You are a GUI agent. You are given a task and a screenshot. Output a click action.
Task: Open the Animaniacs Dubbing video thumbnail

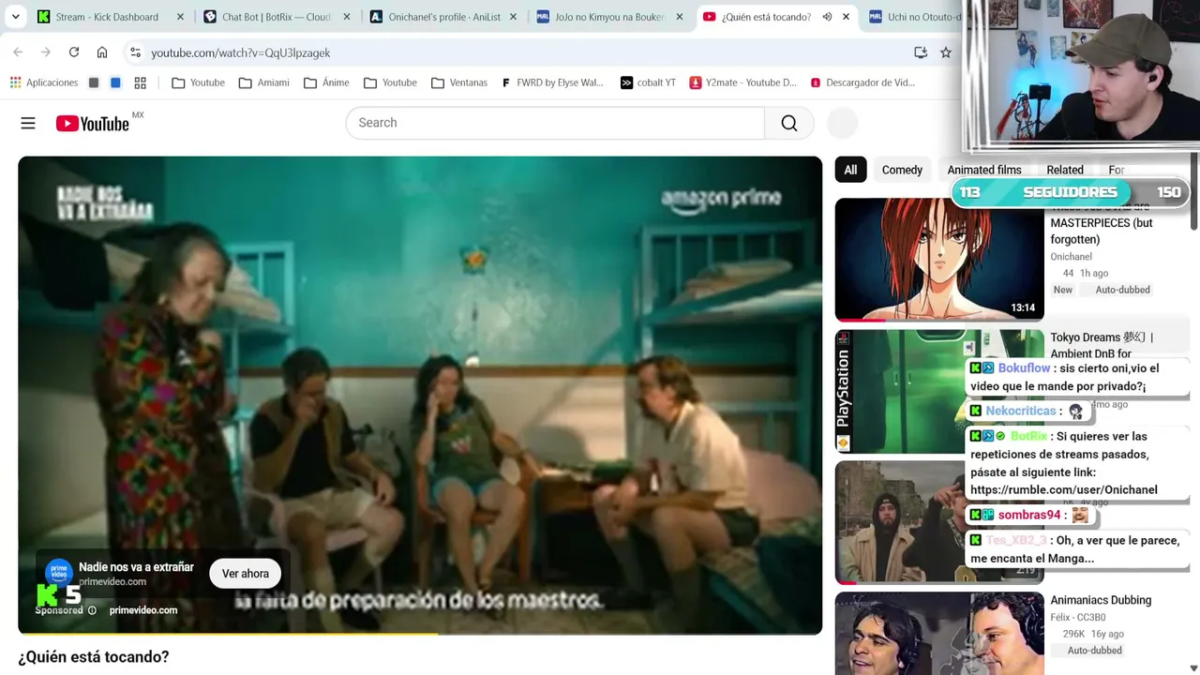click(939, 634)
